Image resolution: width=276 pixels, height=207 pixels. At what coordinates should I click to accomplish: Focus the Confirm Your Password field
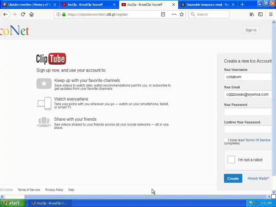[248, 129]
